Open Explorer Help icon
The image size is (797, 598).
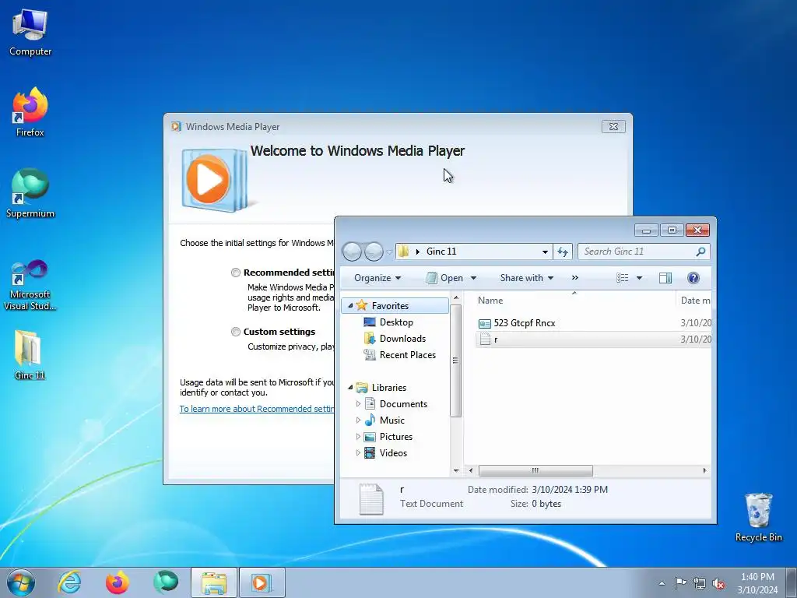coord(693,278)
